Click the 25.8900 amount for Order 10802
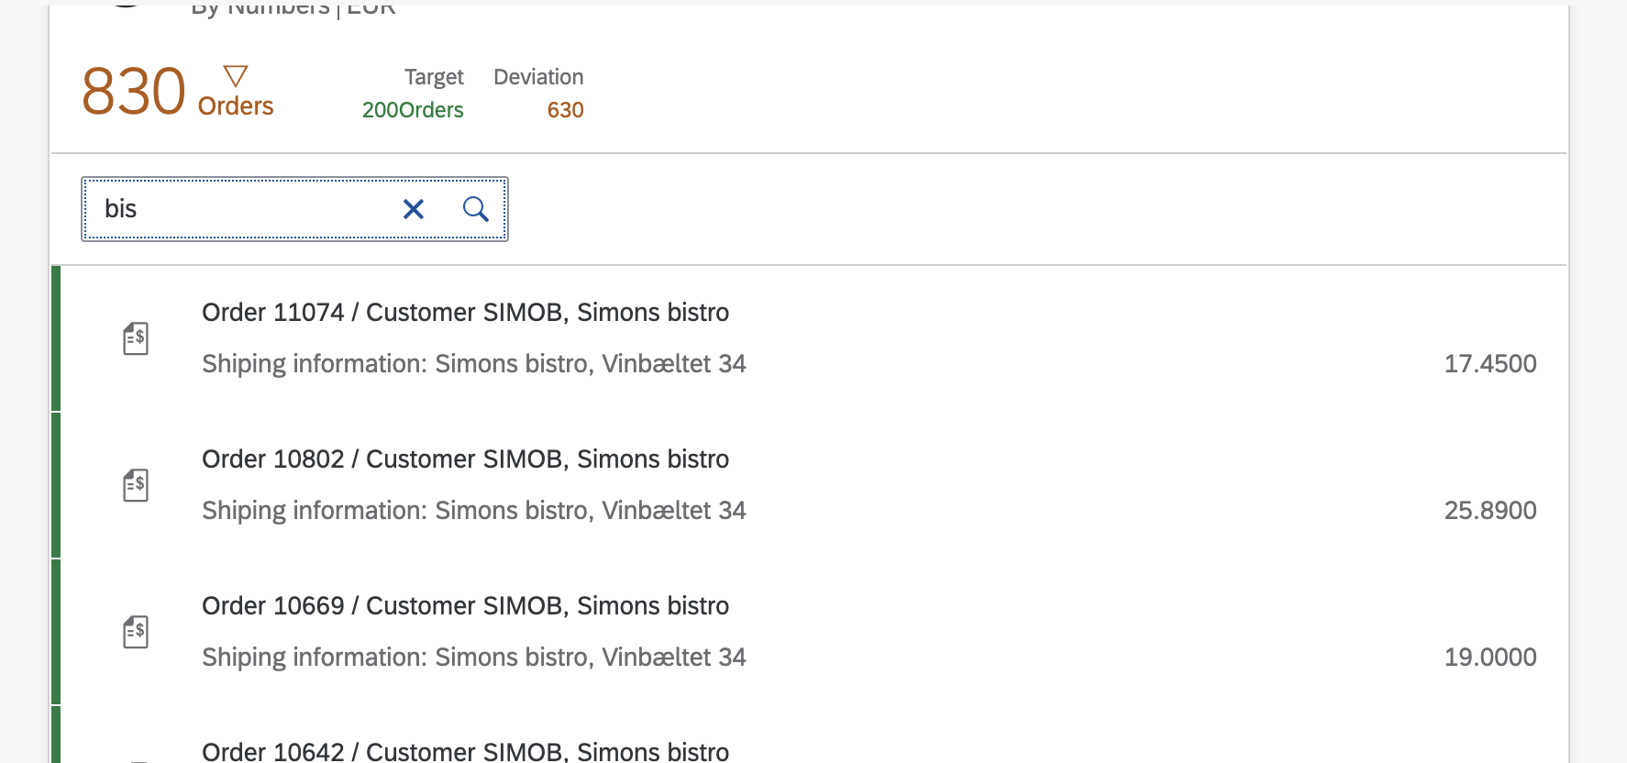The height and width of the screenshot is (763, 1627). (1489, 511)
